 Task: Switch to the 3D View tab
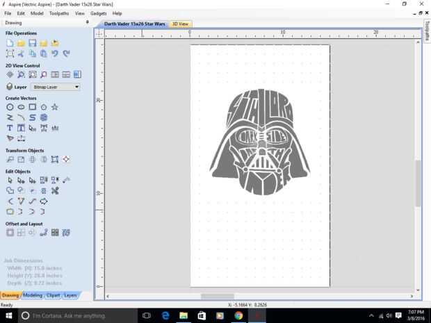(180, 24)
